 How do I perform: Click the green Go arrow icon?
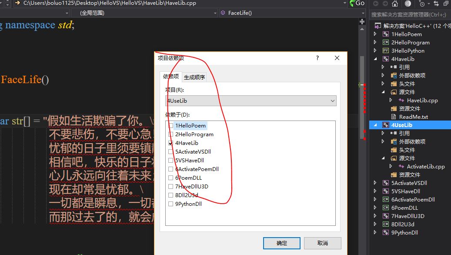tap(352, 3)
